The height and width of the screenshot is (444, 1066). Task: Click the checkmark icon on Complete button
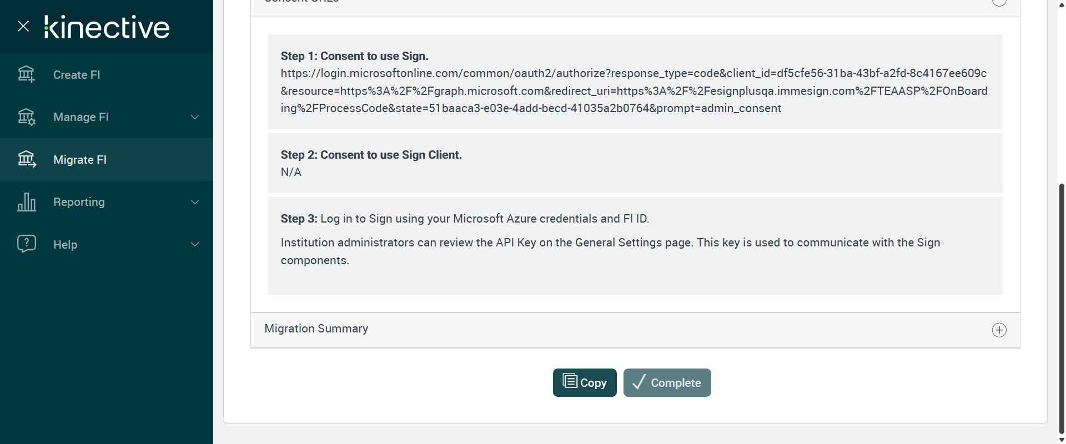coord(639,382)
